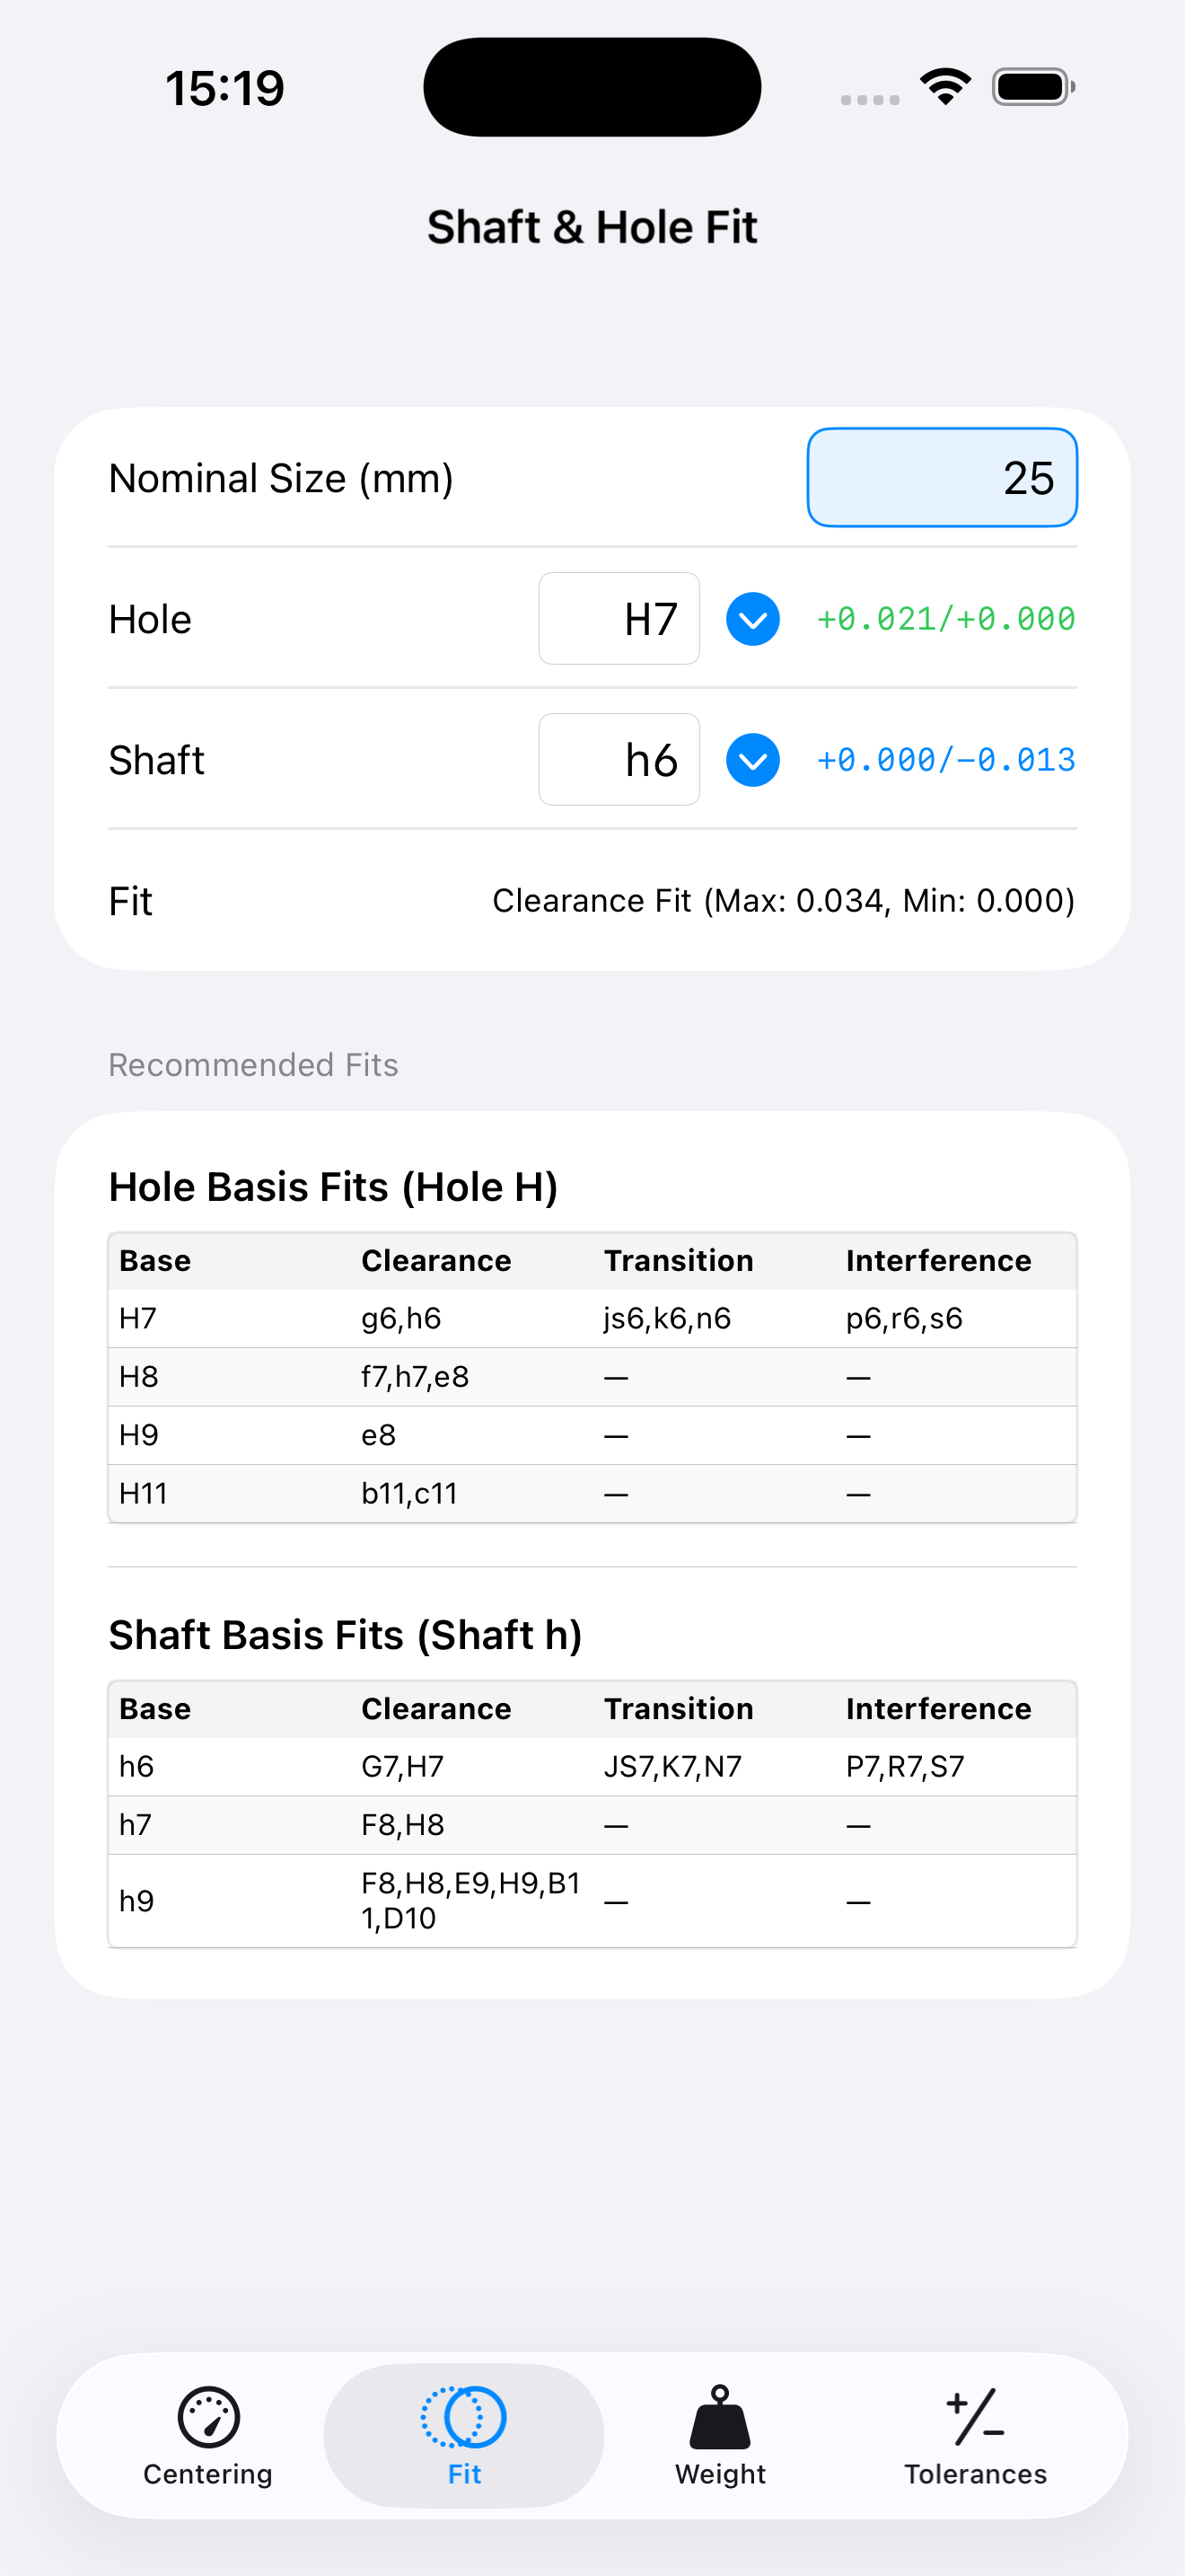Tap the Nominal Size (mm) label
This screenshot has width=1185, height=2576.
(281, 478)
